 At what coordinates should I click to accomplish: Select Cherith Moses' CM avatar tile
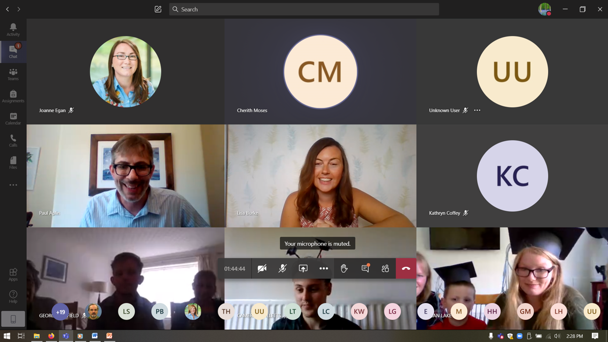click(x=320, y=71)
